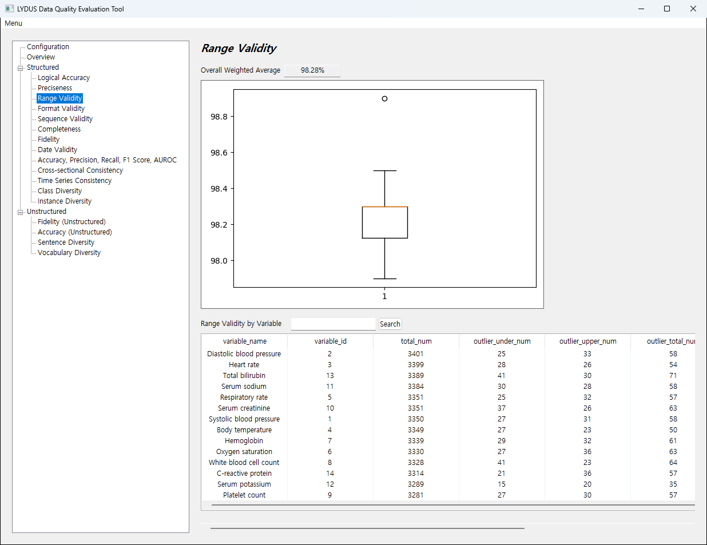Image resolution: width=707 pixels, height=545 pixels.
Task: Open Class Diversity in the tree
Action: (x=59, y=191)
